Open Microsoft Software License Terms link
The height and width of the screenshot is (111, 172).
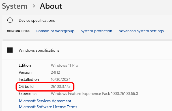[x=48, y=107]
